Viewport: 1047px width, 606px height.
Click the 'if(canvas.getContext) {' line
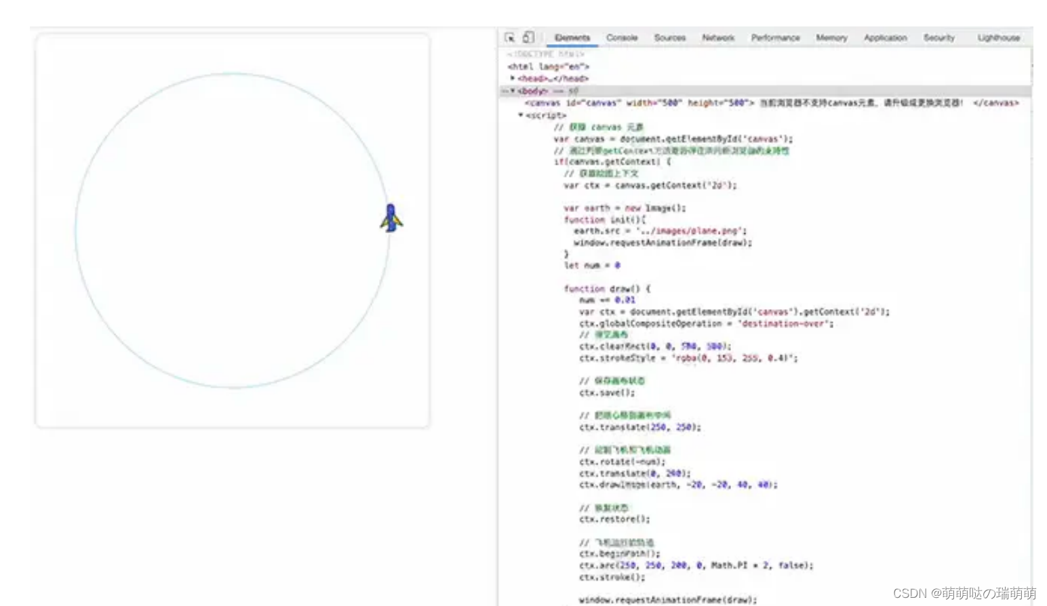[x=612, y=162]
